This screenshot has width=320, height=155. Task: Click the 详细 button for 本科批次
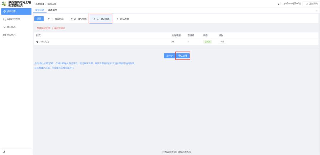pyautogui.click(x=222, y=42)
